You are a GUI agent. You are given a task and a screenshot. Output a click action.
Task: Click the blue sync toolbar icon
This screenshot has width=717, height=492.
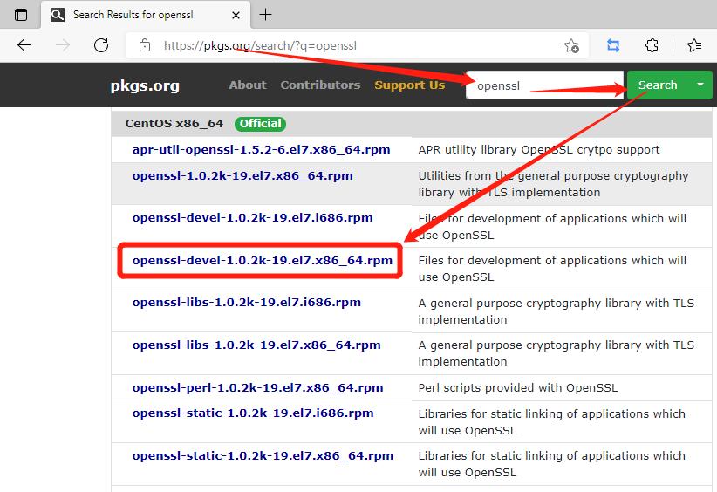[x=613, y=45]
